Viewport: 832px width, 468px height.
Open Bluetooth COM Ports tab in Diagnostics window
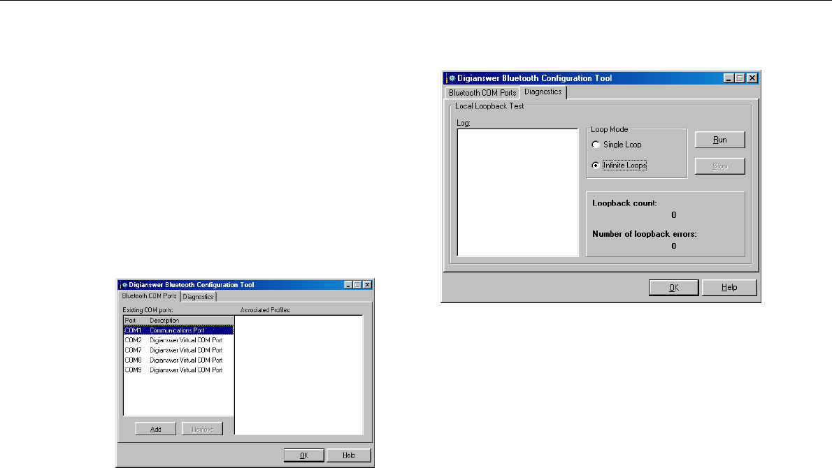click(482, 93)
